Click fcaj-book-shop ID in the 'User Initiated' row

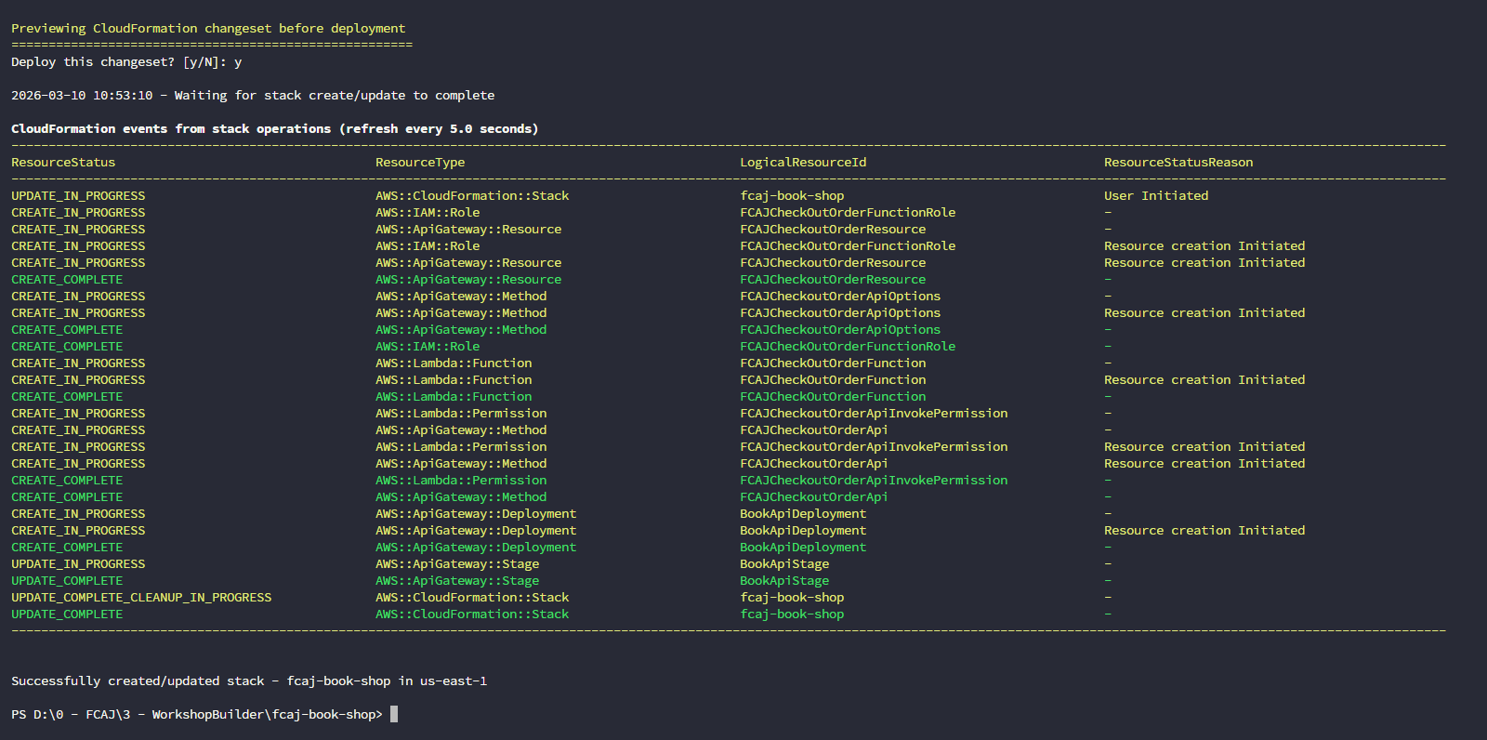[792, 195]
